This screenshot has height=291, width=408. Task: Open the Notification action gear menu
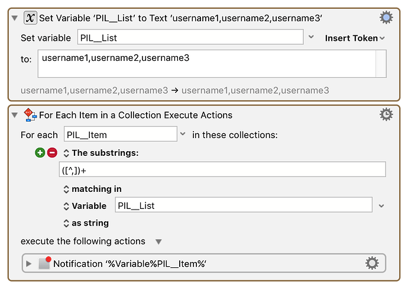pos(372,263)
